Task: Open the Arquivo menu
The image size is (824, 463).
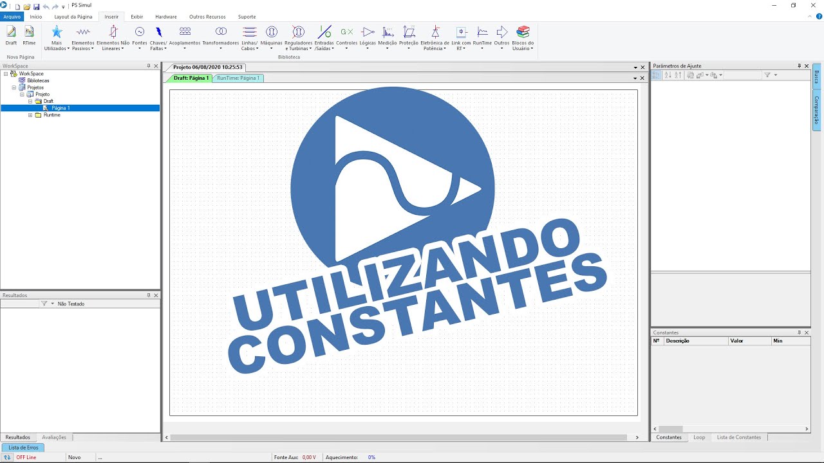Action: pos(12,17)
